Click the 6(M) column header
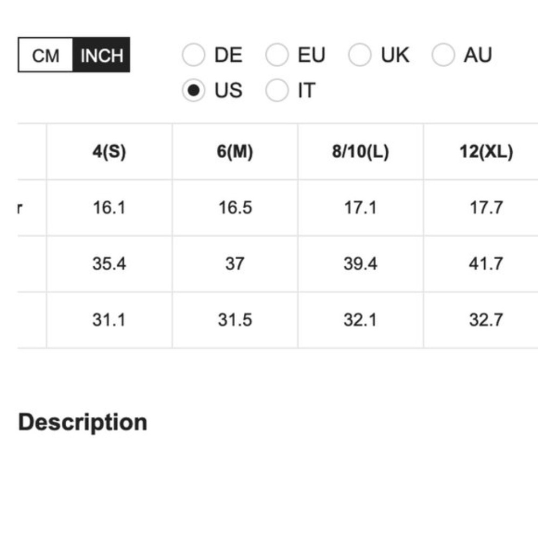Screen dimensions: 538x538 coord(235,152)
